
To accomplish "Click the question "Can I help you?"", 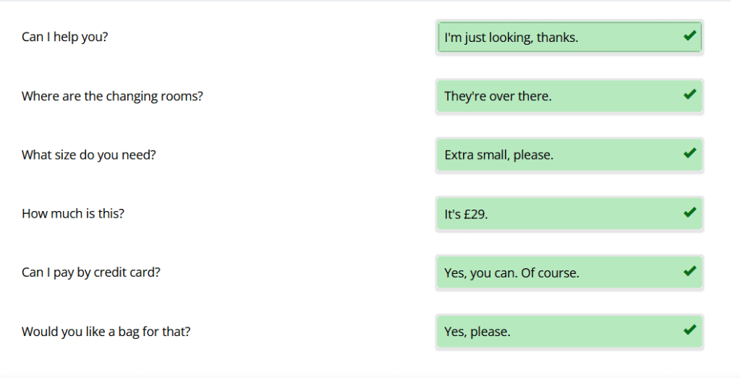I will point(64,37).
